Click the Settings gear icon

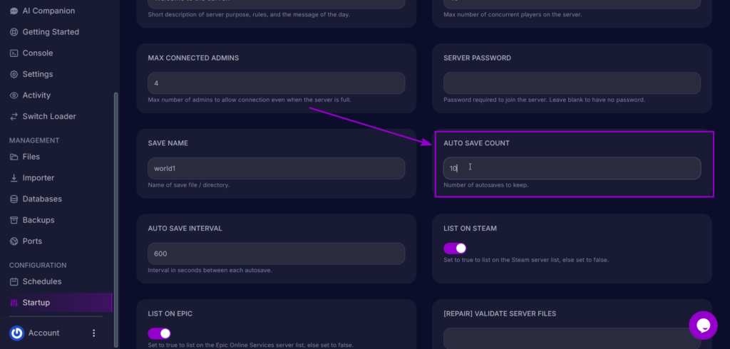coord(14,75)
